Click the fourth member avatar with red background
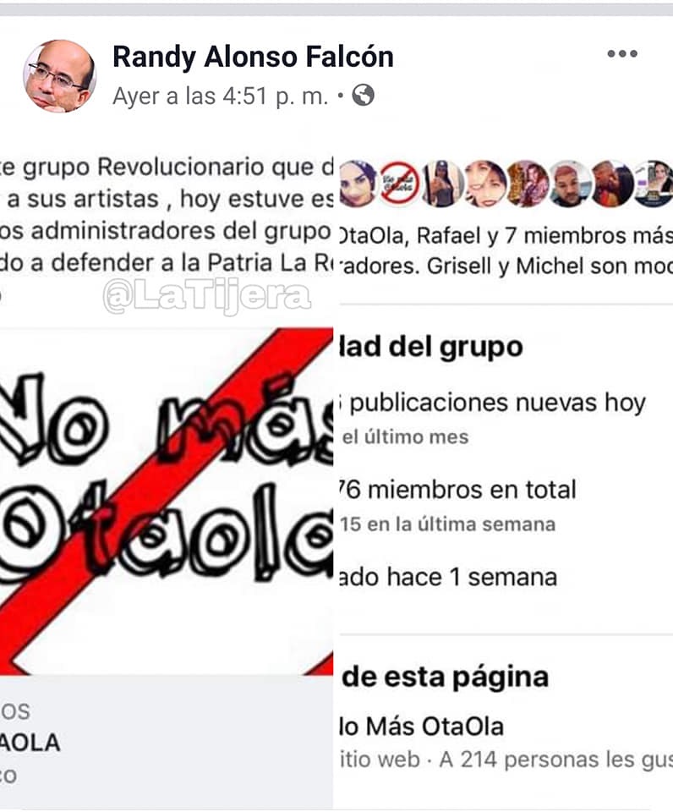The image size is (673, 812). coord(484,184)
